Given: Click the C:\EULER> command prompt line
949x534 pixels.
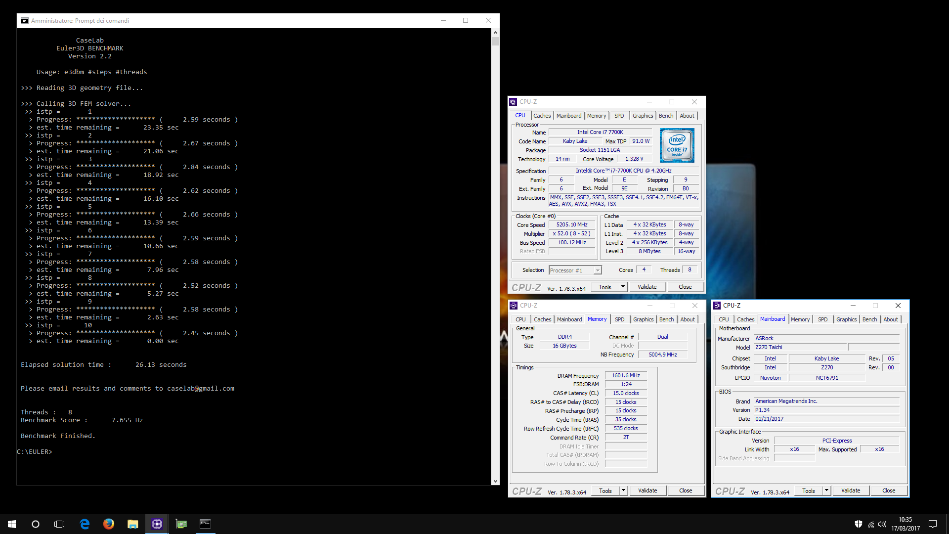Looking at the screenshot, I should pyautogui.click(x=35, y=452).
